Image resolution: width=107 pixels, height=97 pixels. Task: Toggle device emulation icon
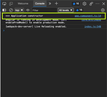pyautogui.click(x=11, y=4)
